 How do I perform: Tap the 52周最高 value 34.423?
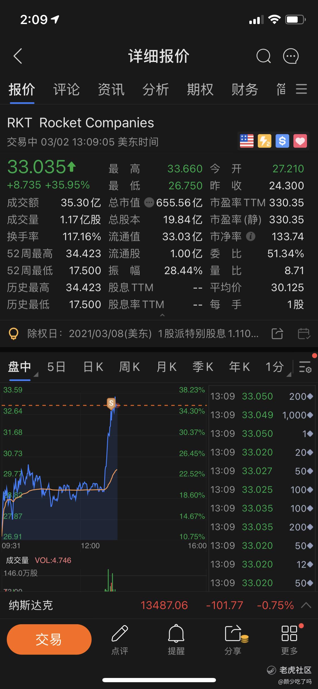point(83,254)
